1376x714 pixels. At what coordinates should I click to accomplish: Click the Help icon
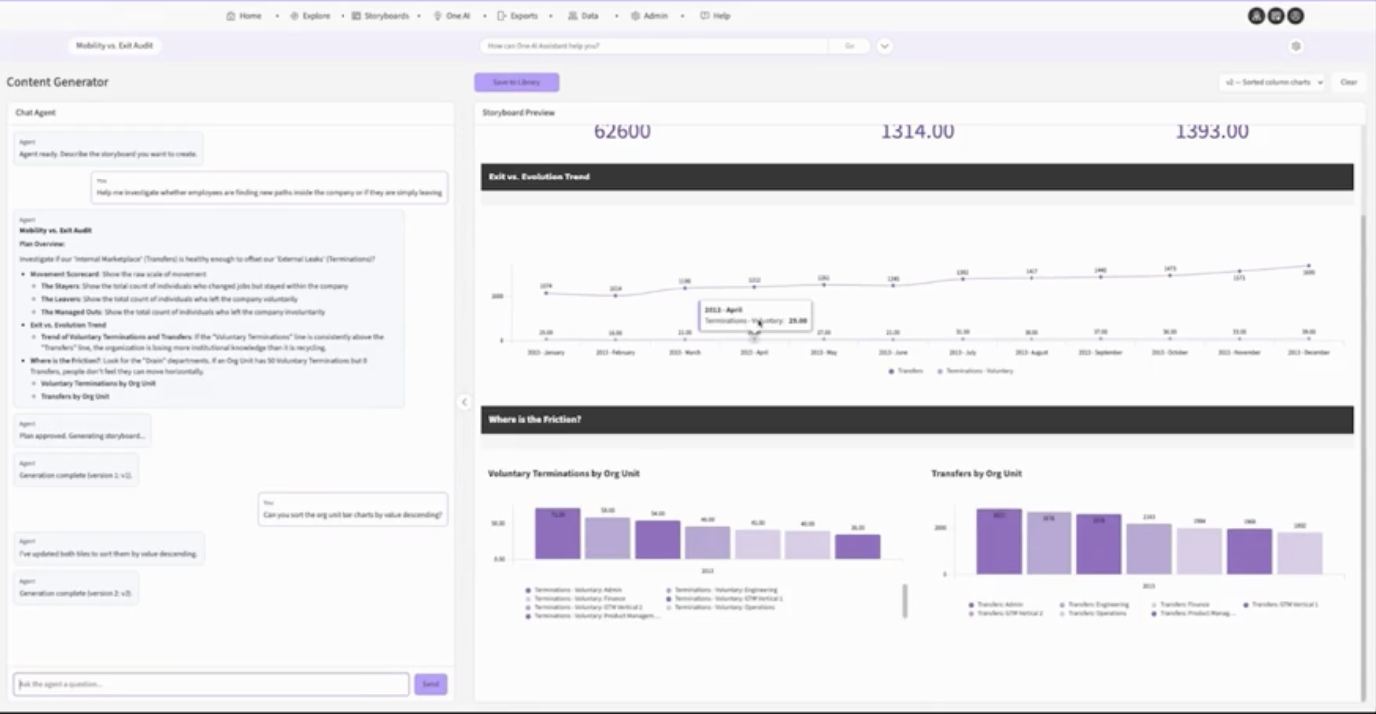pos(705,16)
